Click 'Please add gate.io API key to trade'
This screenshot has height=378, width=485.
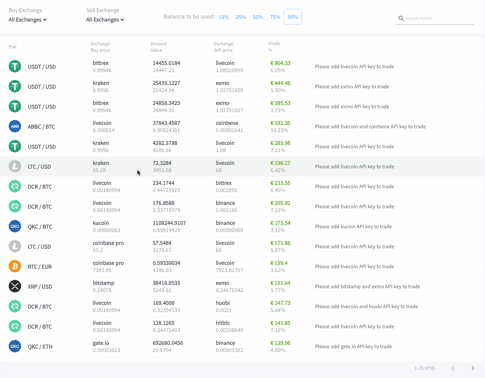(x=354, y=346)
